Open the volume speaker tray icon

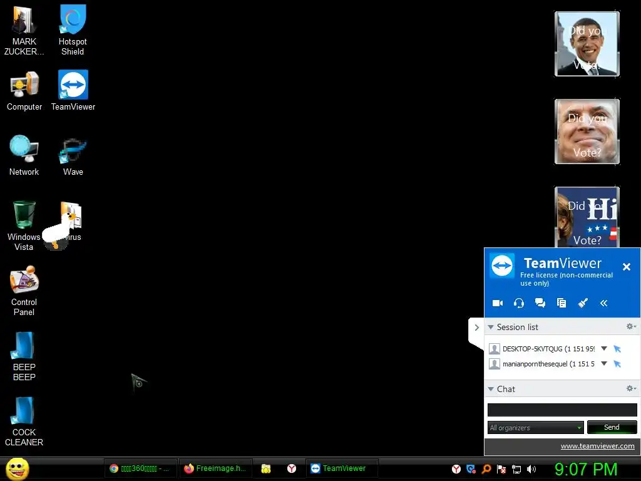coord(531,469)
